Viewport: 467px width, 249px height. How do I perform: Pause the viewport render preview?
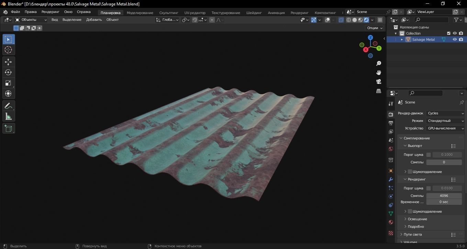(x=380, y=20)
